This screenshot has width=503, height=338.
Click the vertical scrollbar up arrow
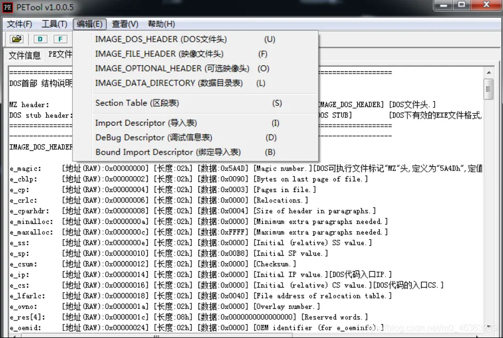pyautogui.click(x=489, y=73)
